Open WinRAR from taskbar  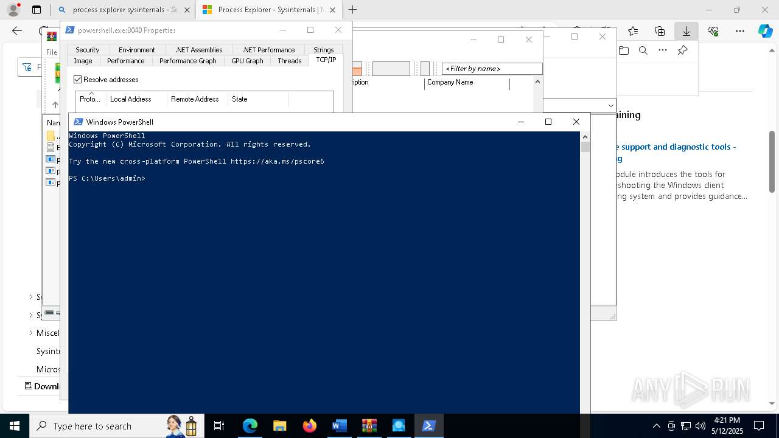pos(369,426)
